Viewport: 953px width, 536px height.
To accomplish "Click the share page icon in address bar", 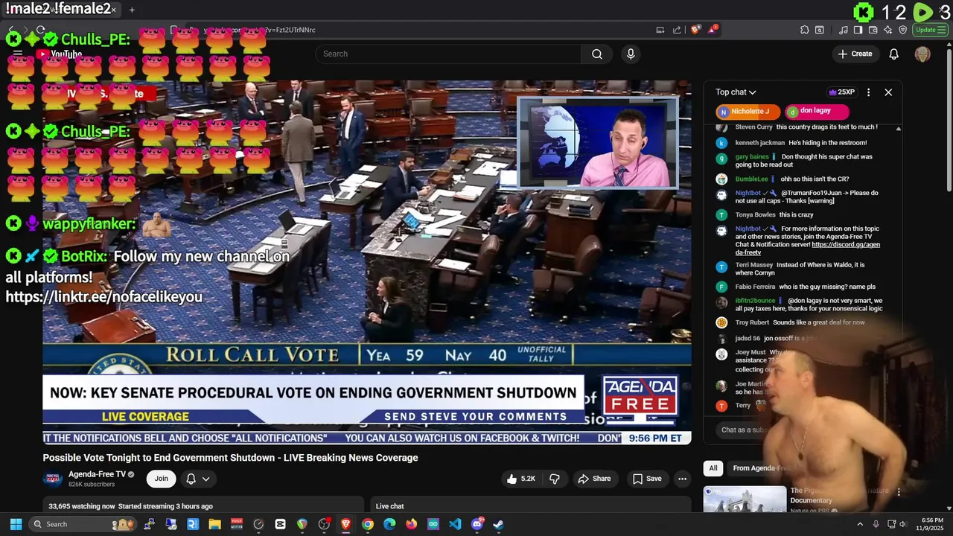I will click(x=677, y=30).
